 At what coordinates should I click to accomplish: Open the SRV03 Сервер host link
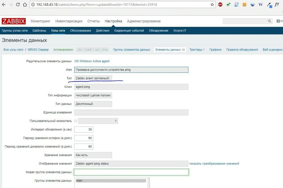coord(38,50)
